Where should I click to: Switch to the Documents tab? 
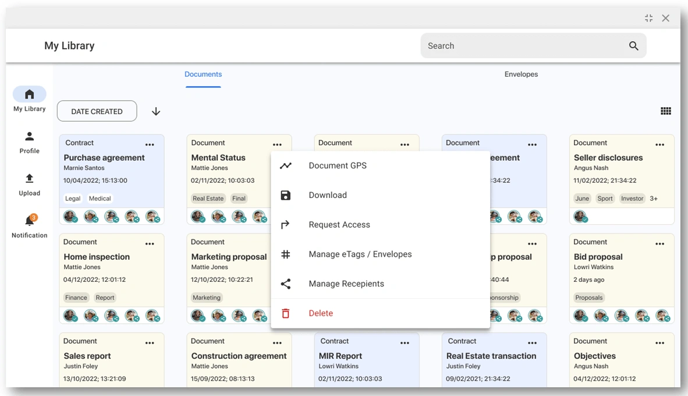(203, 74)
